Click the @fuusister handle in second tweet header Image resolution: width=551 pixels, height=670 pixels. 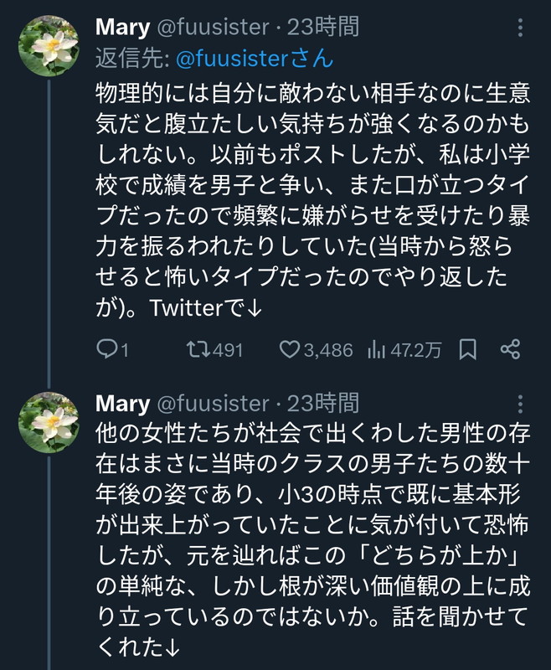click(x=212, y=404)
